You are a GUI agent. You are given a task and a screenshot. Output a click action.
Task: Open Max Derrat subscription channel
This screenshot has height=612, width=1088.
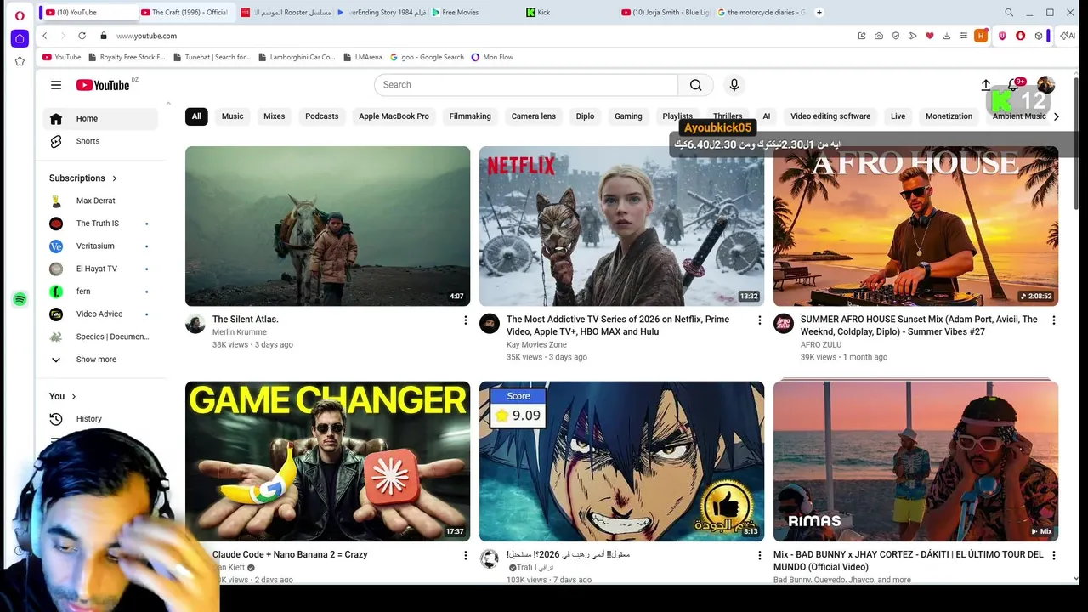pos(100,201)
